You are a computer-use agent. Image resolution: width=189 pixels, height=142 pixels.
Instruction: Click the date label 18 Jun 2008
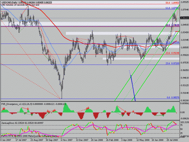coord(158,140)
